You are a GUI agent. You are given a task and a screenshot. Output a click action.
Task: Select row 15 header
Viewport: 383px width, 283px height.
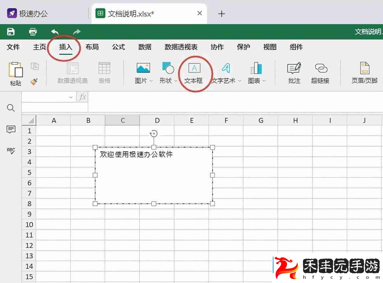click(29, 277)
